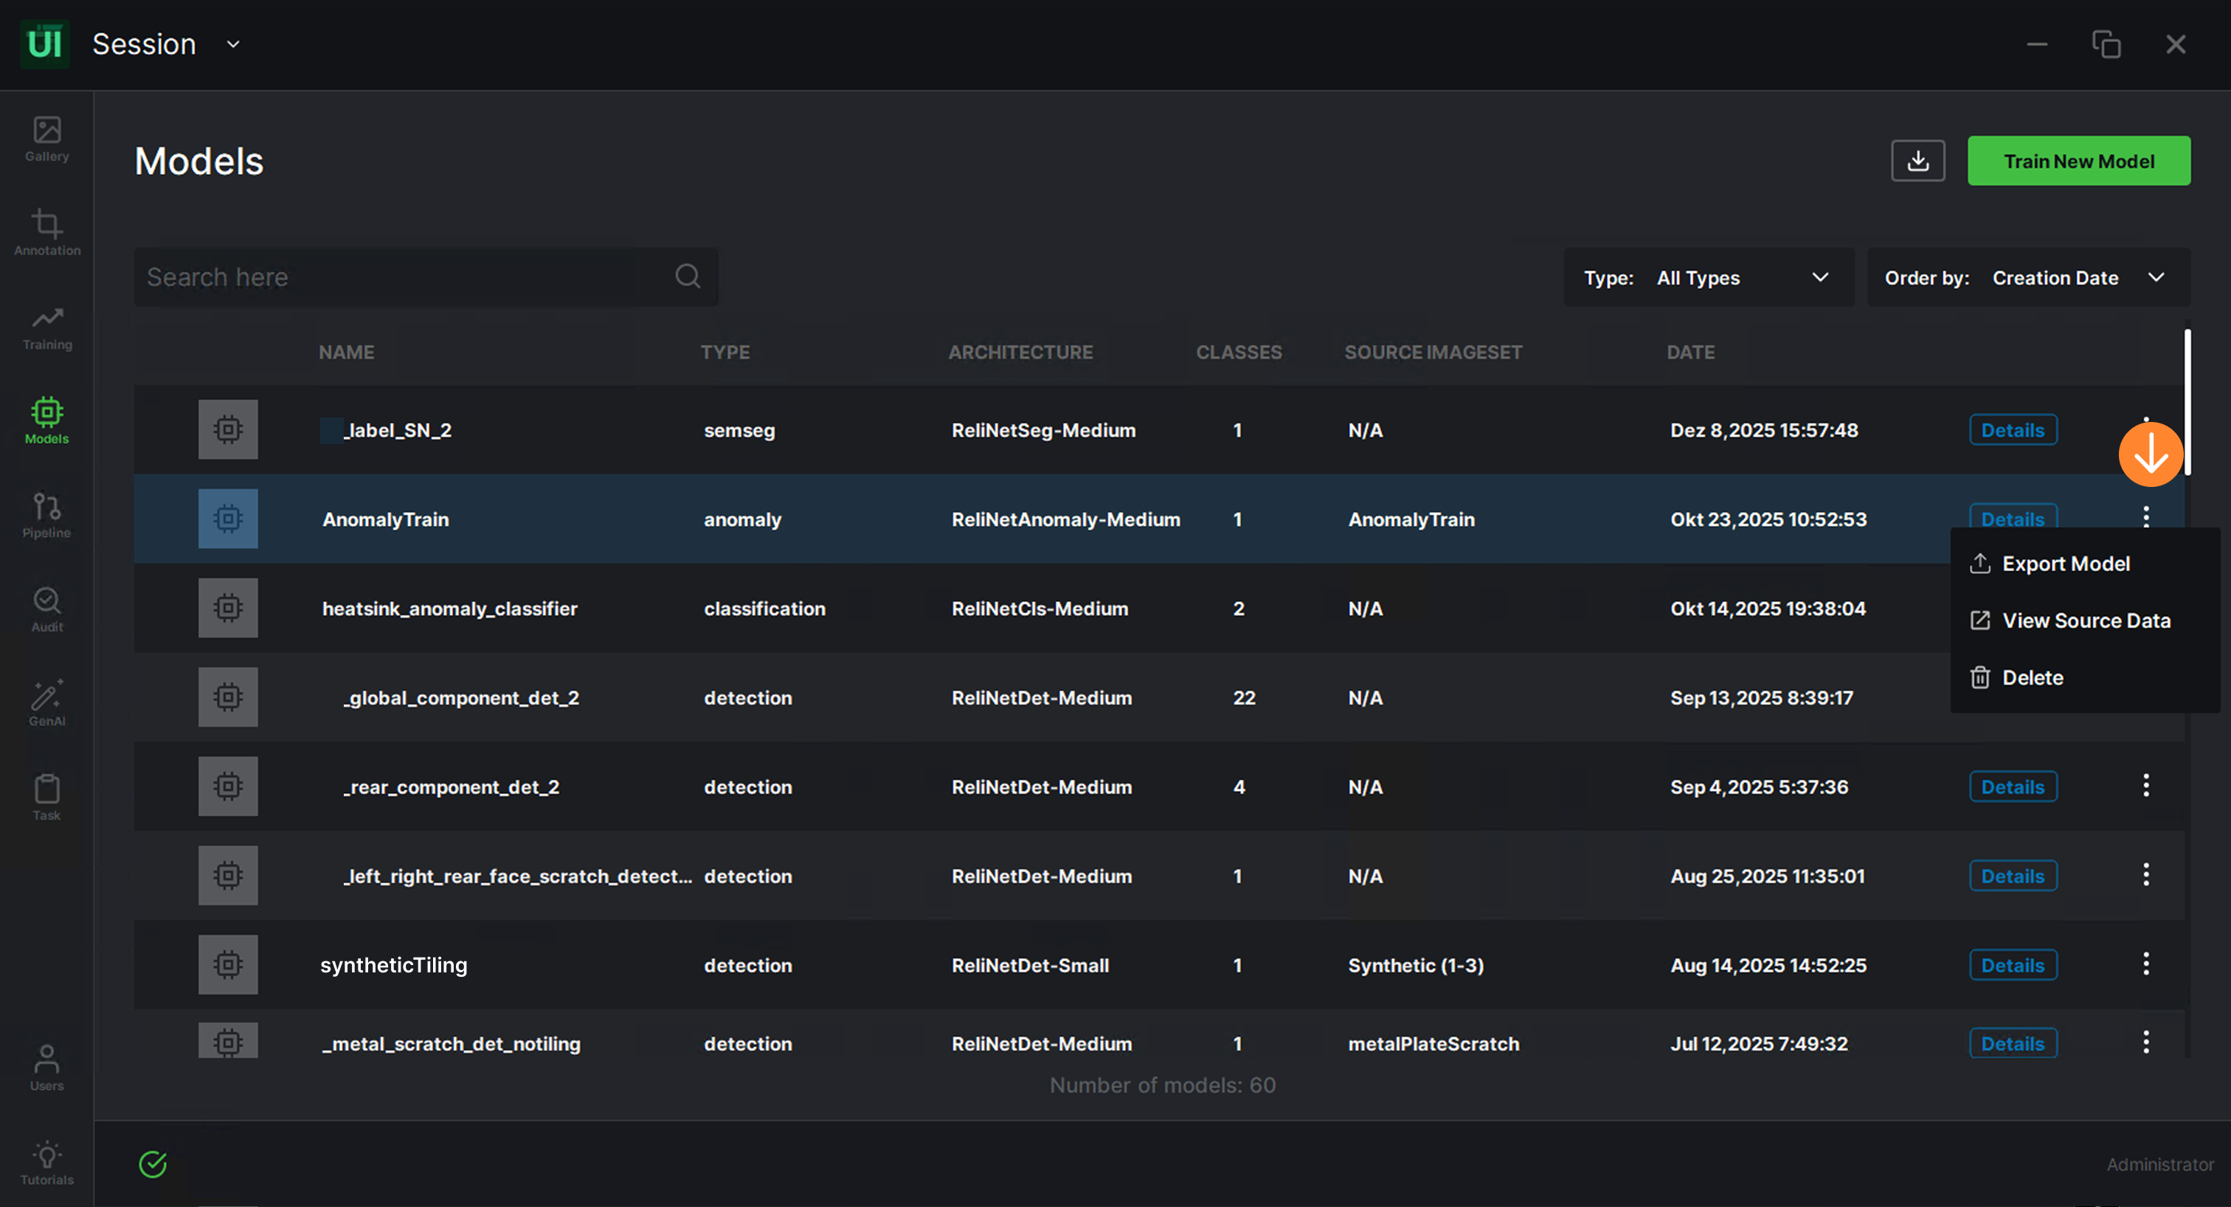Click the orange scroll-down arrow button

click(x=2151, y=454)
